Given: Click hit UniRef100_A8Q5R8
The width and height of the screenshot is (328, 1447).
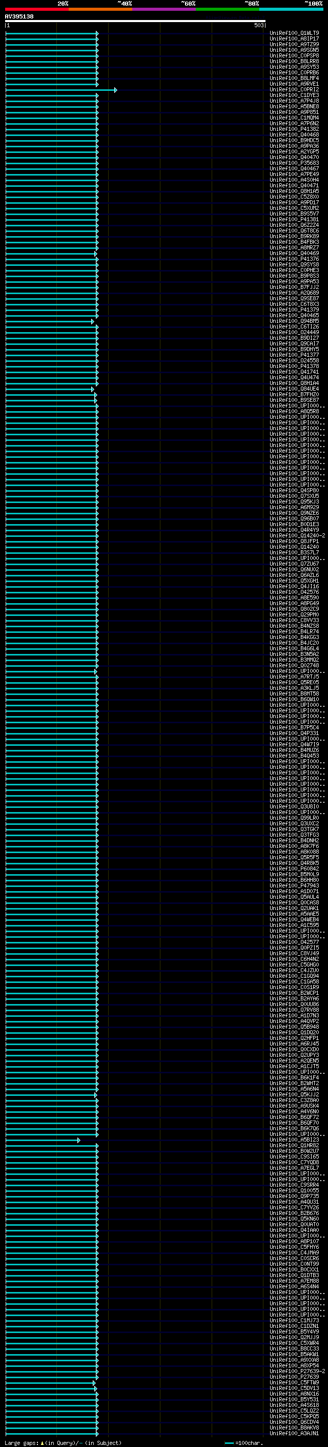Looking at the screenshot, I should pos(294,412).
